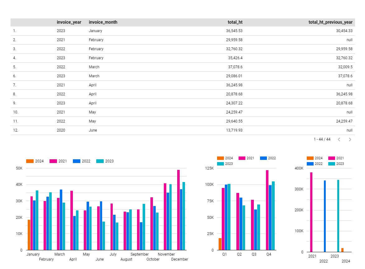The height and width of the screenshot is (269, 365).
Task: Click 2022 legend swatch in yearly chart
Action: point(310,164)
